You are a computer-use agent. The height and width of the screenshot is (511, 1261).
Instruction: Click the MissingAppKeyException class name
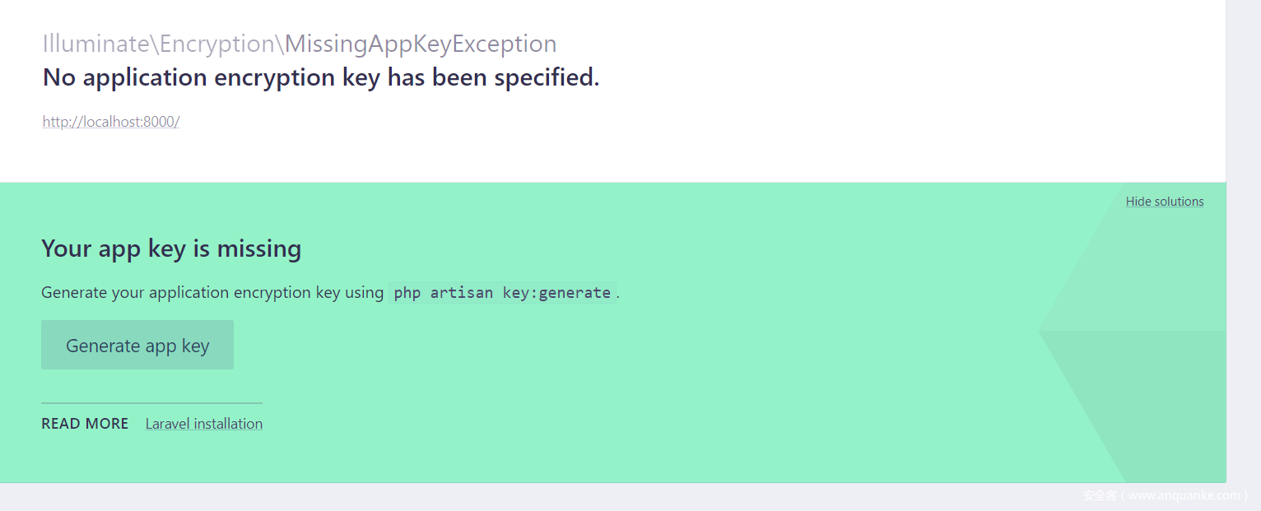pyautogui.click(x=421, y=44)
